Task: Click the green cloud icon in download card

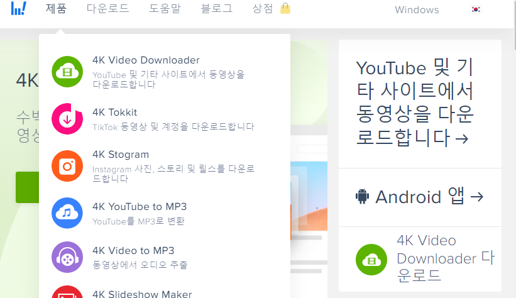Action: 371,260
